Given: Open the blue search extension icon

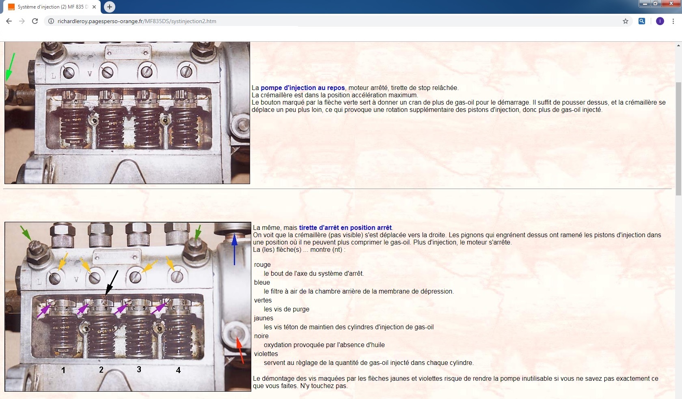Looking at the screenshot, I should (x=642, y=21).
